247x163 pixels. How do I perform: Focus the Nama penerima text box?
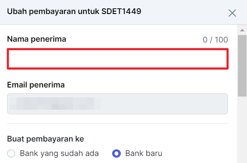point(118,59)
